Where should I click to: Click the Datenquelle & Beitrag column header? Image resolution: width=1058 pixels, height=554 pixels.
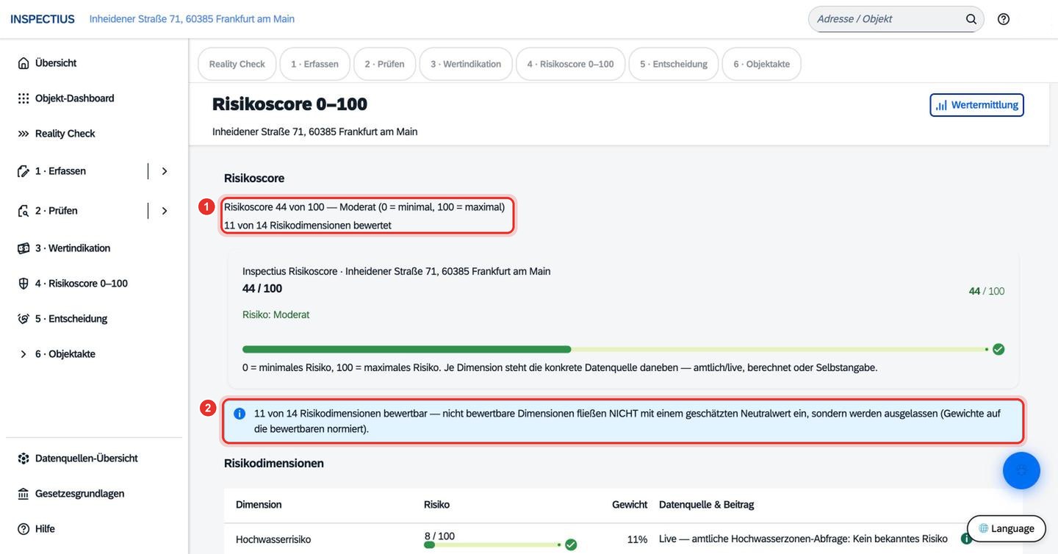[x=706, y=505]
